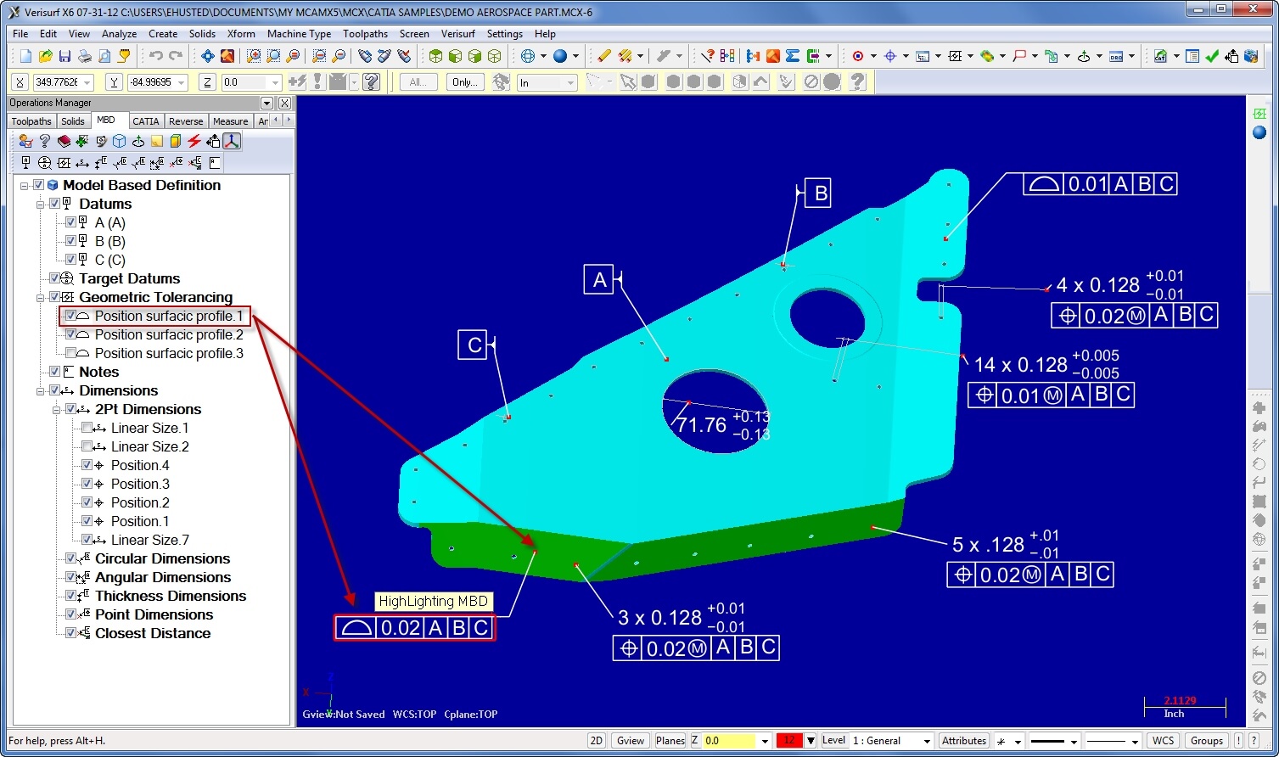Click the datum A flag icon in MBD toolbar
This screenshot has width=1279, height=757.
point(25,163)
